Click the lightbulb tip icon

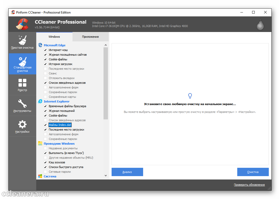[x=190, y=96]
